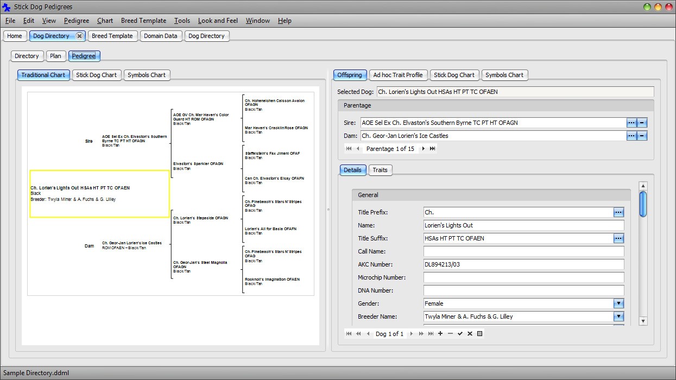
Task: Advance to the next Parentage record
Action: click(424, 148)
